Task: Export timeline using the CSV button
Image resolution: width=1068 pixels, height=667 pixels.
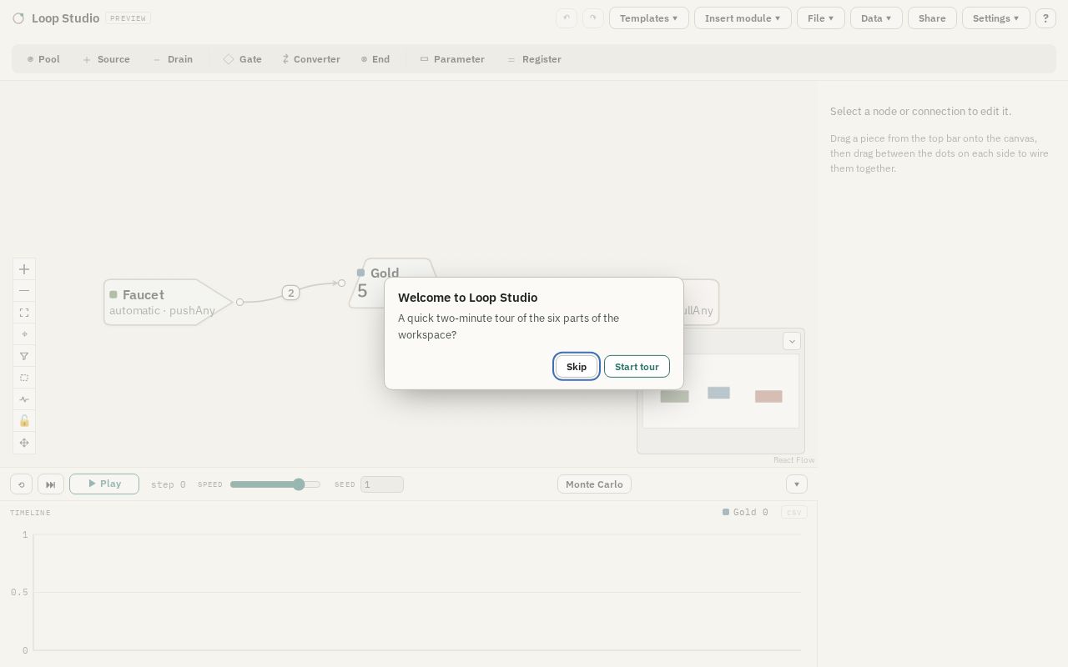Action: (x=794, y=512)
